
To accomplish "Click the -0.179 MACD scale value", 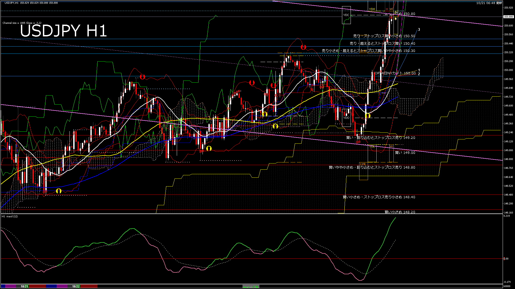I will tap(507, 282).
